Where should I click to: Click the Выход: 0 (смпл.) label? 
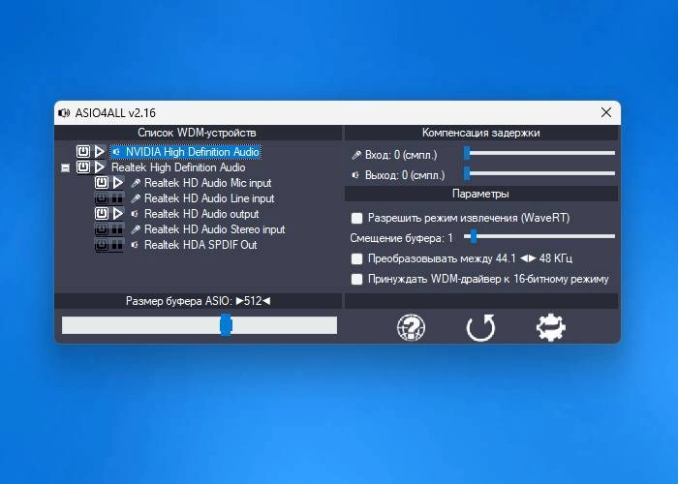[405, 175]
